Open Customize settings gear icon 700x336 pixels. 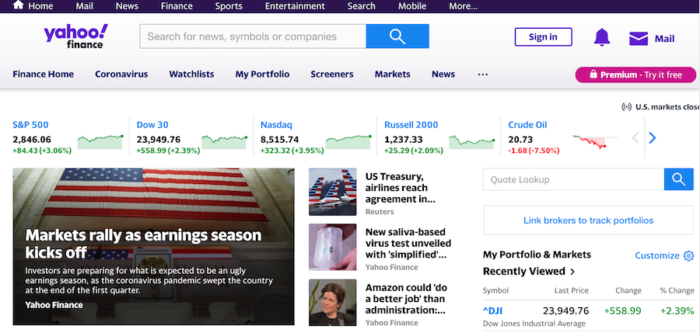pyautogui.click(x=688, y=255)
